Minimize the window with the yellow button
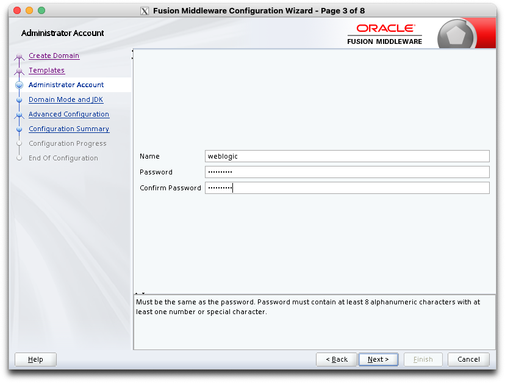This screenshot has height=383, width=505. tap(29, 10)
